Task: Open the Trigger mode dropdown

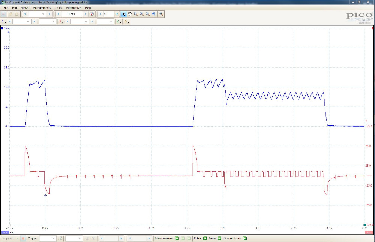Action: click(x=48, y=238)
